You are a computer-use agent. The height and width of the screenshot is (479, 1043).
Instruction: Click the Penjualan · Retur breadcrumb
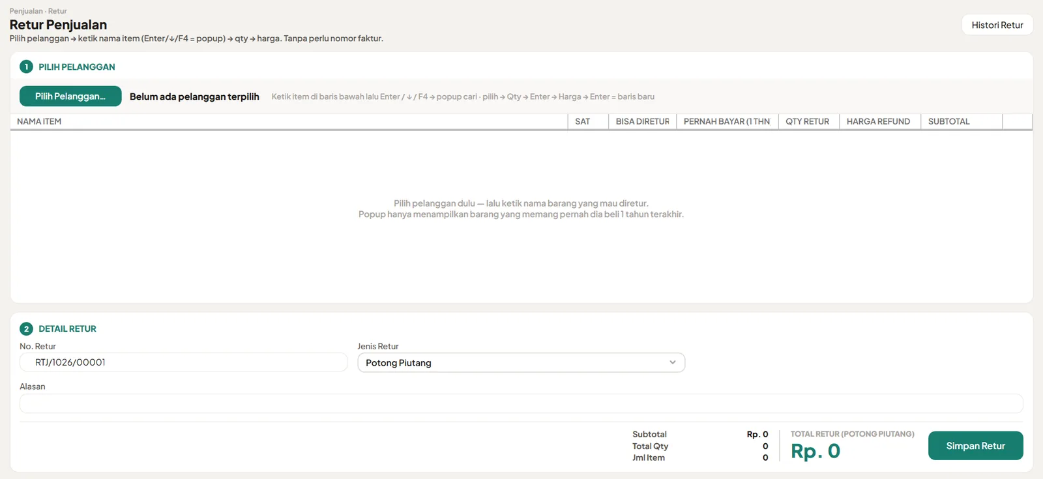(x=38, y=11)
